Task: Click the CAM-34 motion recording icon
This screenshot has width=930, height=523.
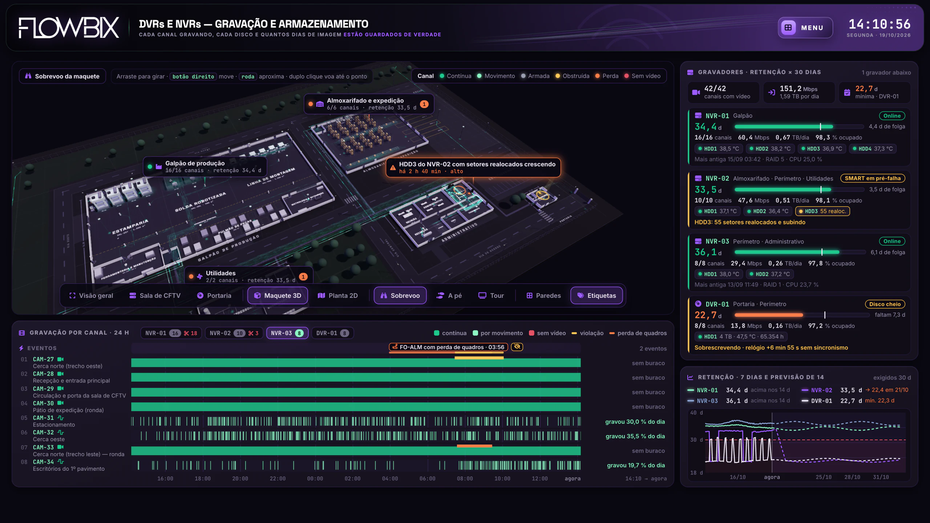Action: point(61,462)
